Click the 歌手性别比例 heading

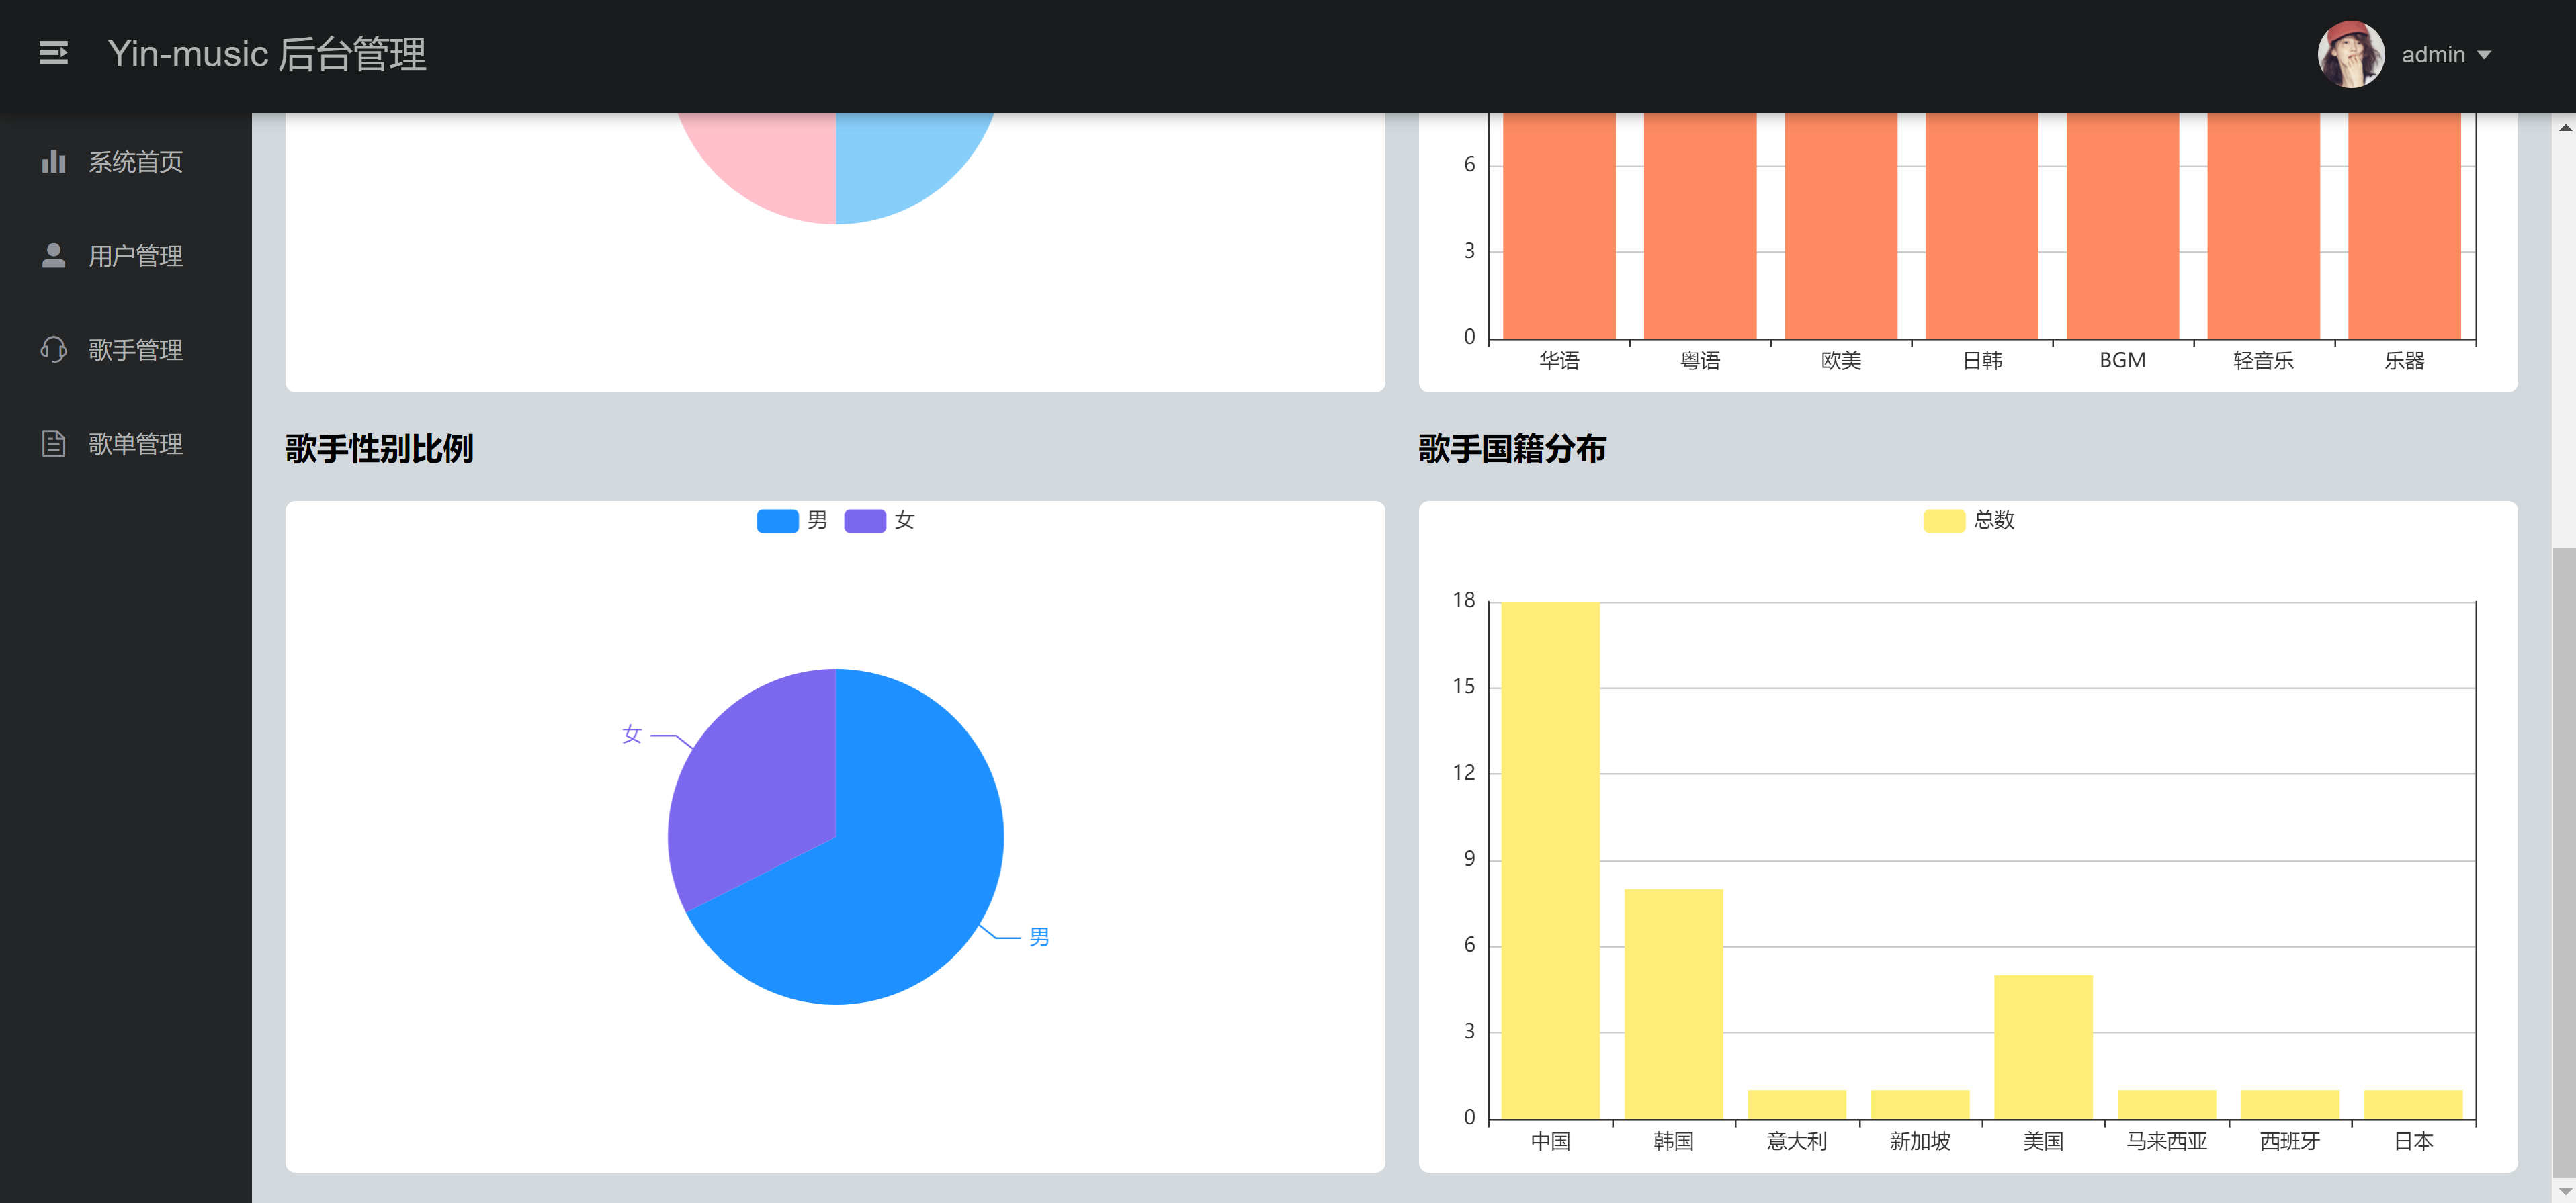coord(379,448)
